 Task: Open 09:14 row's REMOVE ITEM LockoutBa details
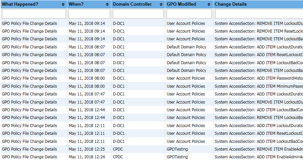pyautogui.click(x=259, y=39)
